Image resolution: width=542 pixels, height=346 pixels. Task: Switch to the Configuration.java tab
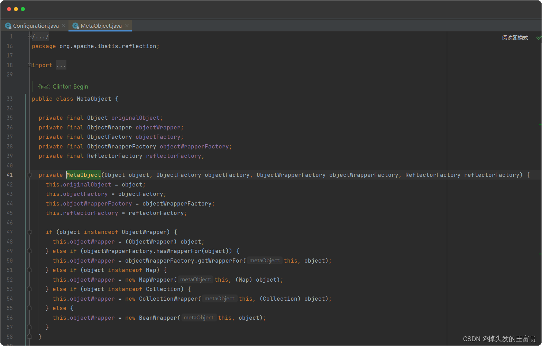tap(36, 26)
